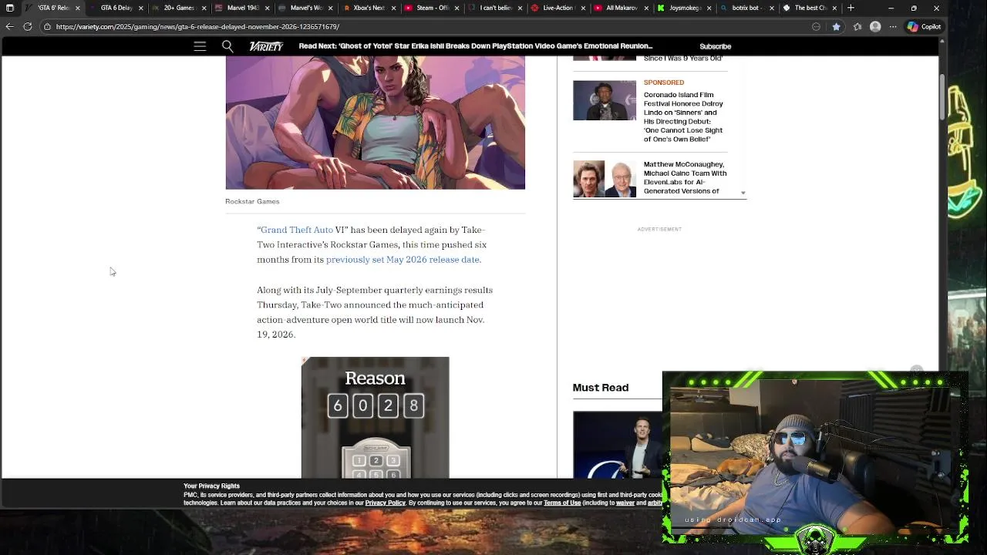Click the Reason 6028 advertisement

375,417
